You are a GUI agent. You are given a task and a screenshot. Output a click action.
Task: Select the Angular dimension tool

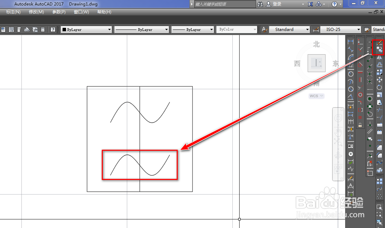(x=351, y=97)
